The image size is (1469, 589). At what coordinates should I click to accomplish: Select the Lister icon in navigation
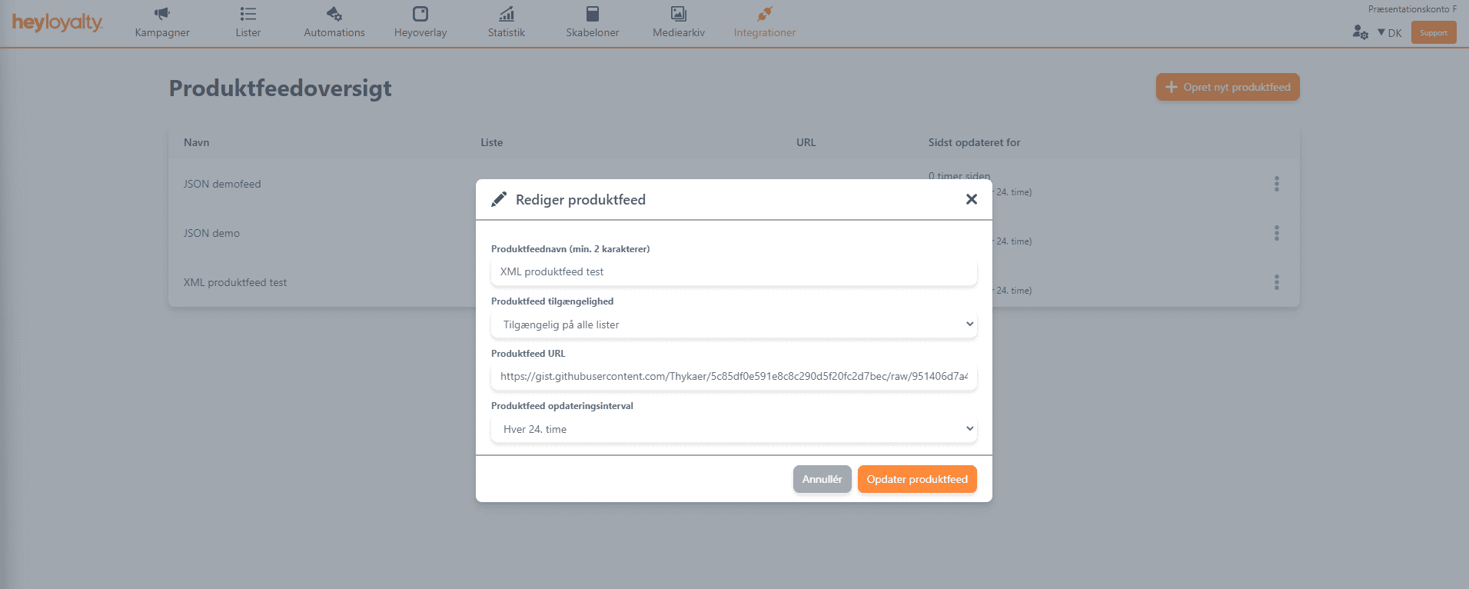pos(248,13)
